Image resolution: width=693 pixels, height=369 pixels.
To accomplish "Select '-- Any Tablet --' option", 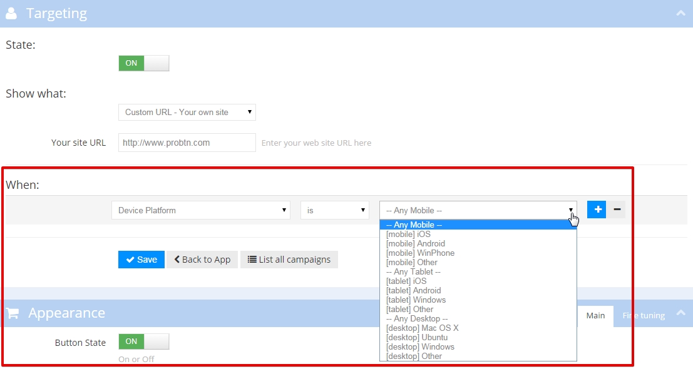I will coord(413,272).
